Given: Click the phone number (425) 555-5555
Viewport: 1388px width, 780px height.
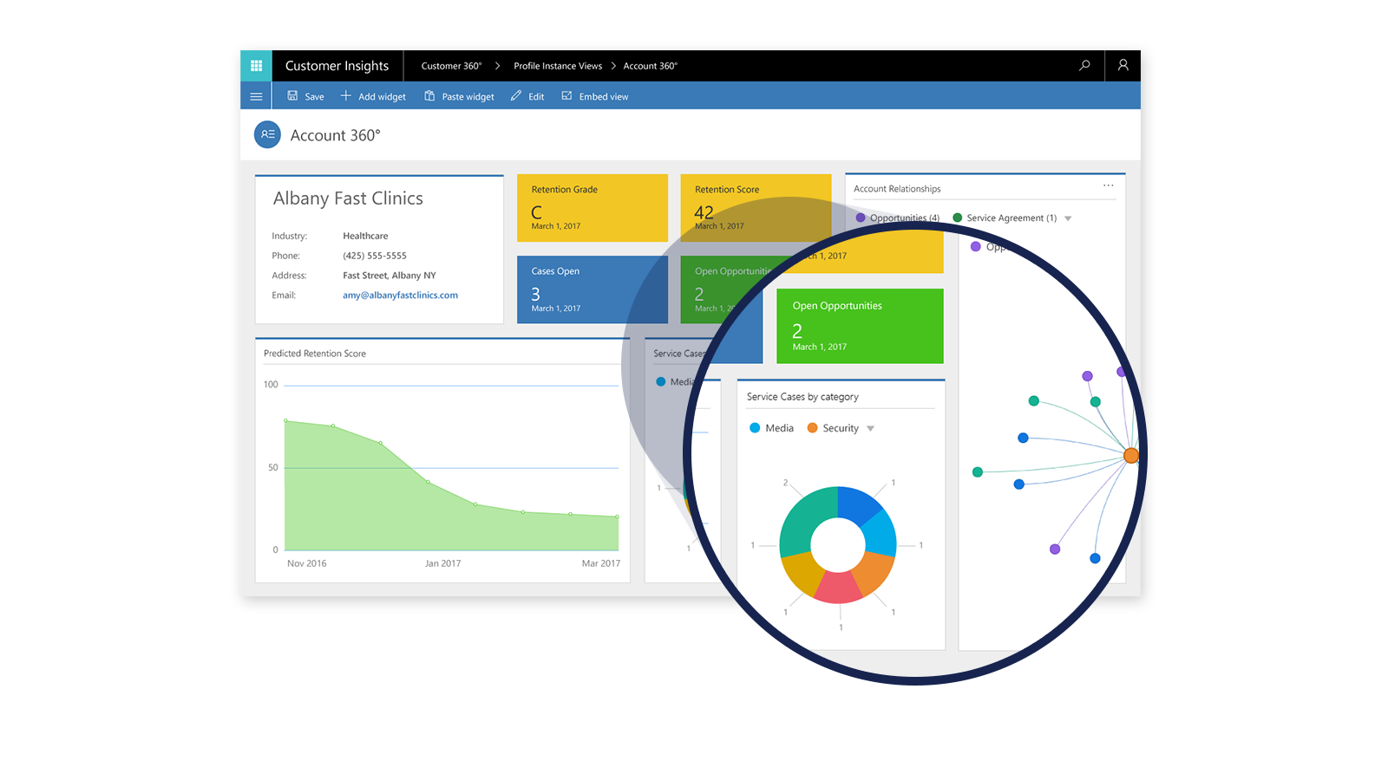Looking at the screenshot, I should (375, 256).
